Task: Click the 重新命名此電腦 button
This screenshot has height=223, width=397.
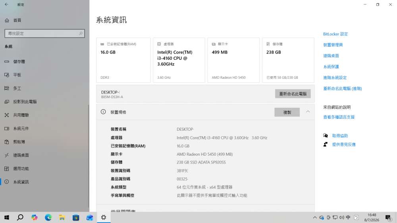Action: click(293, 94)
